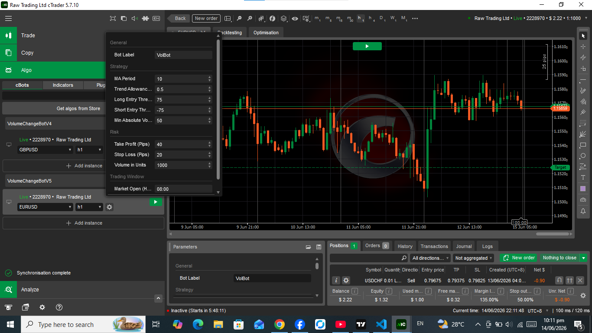Open the History tab
The image size is (592, 333).
[x=405, y=246]
